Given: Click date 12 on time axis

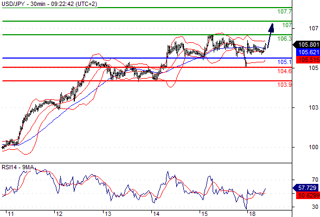Looking at the screenshot, I should tap(59, 214).
